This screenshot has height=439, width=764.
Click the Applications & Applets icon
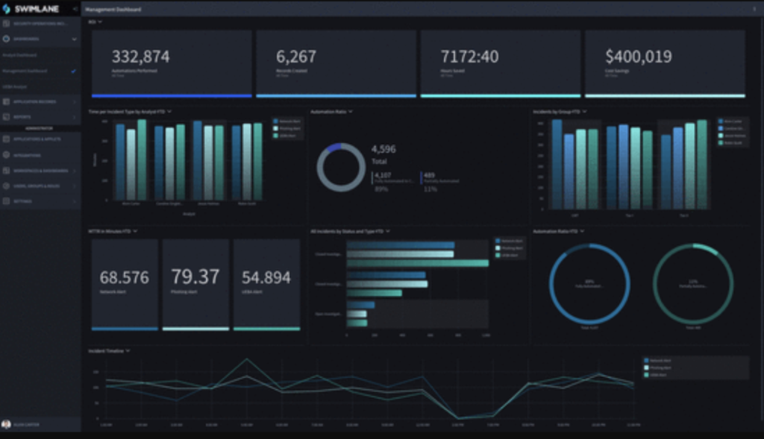[x=6, y=139]
